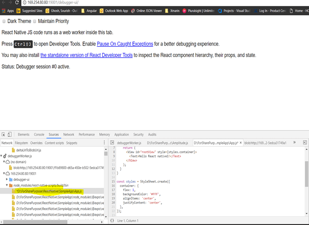Switch to the Console tab
This screenshot has width=309, height=225.
click(x=39, y=134)
